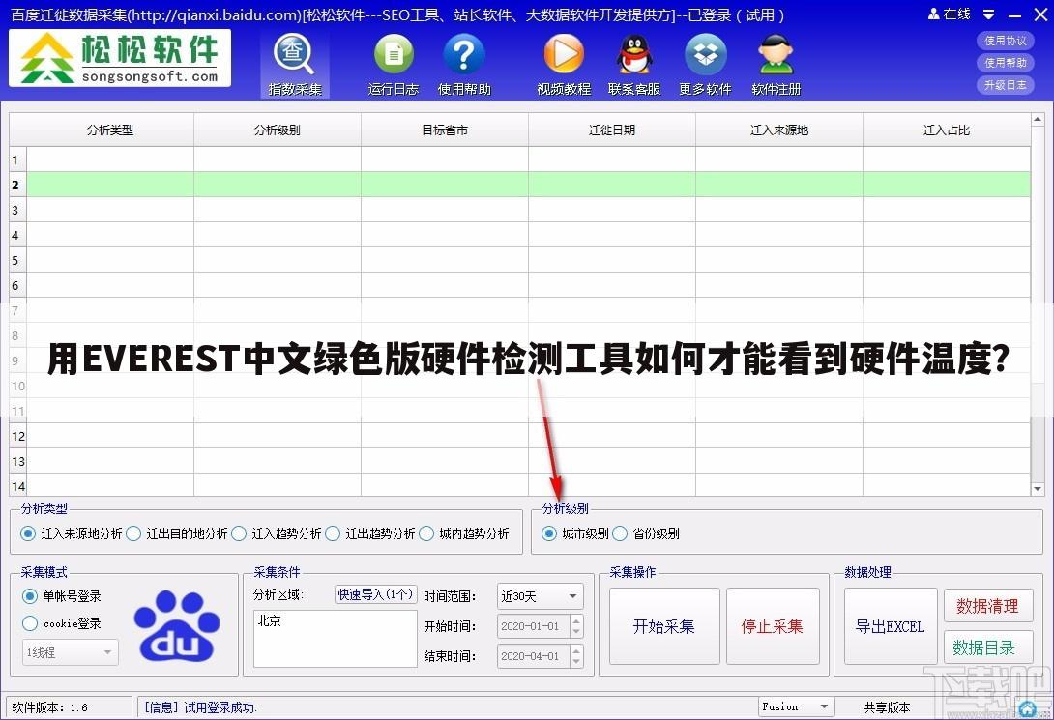Contact support via 联系客服 penguin icon

(x=634, y=66)
